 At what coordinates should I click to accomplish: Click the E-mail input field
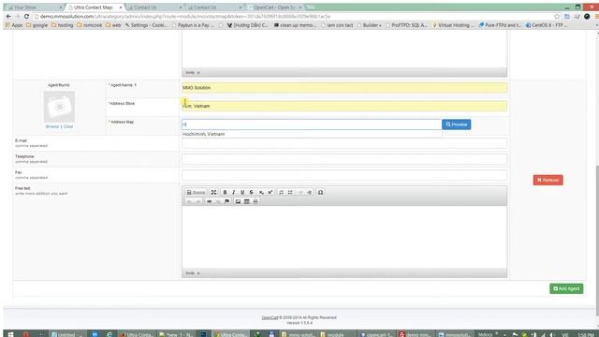coord(344,143)
